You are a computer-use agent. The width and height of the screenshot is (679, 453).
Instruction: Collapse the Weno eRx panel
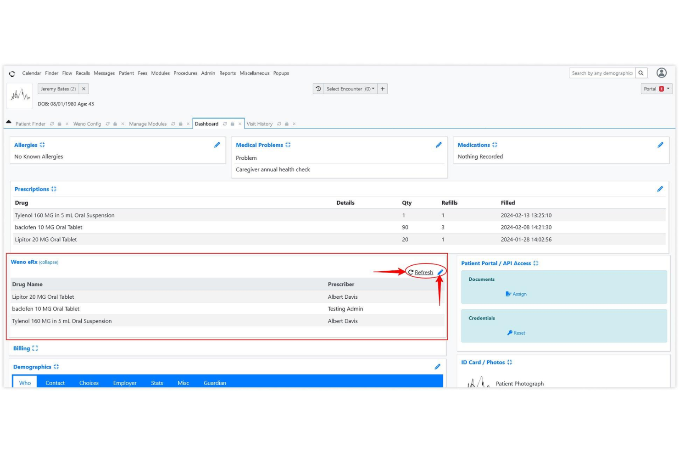point(48,262)
